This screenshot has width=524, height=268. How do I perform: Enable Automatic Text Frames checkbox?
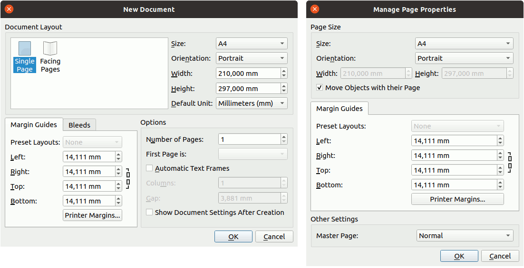click(149, 168)
